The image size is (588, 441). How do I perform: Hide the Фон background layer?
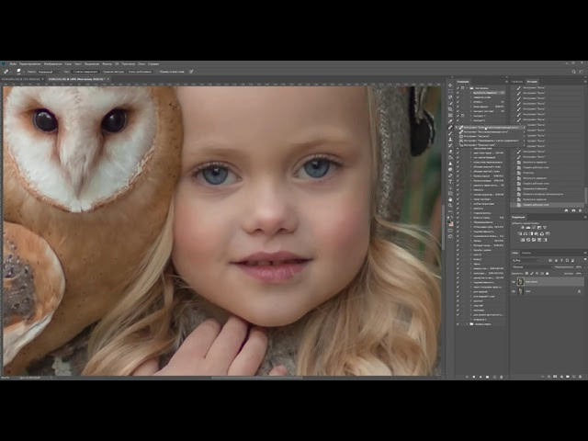pyautogui.click(x=514, y=291)
